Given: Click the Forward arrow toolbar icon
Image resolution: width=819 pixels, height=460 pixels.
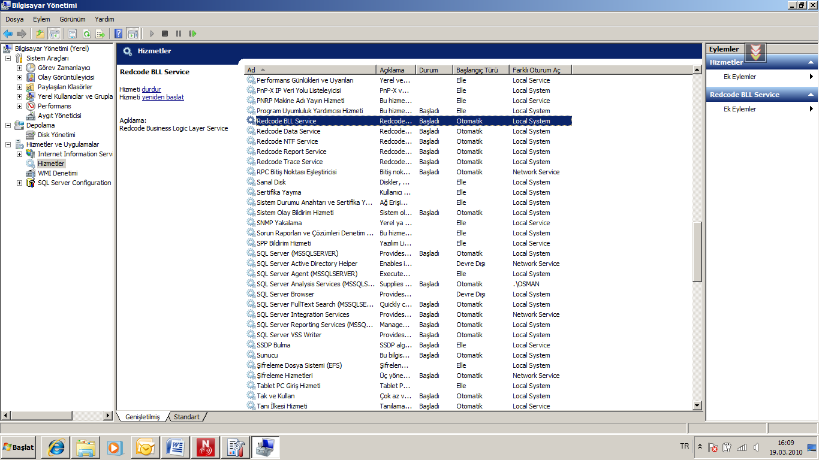Looking at the screenshot, I should [x=22, y=34].
